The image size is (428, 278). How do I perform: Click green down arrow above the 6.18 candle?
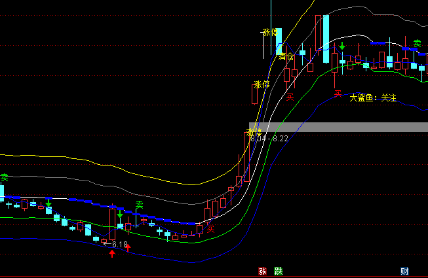120,214
